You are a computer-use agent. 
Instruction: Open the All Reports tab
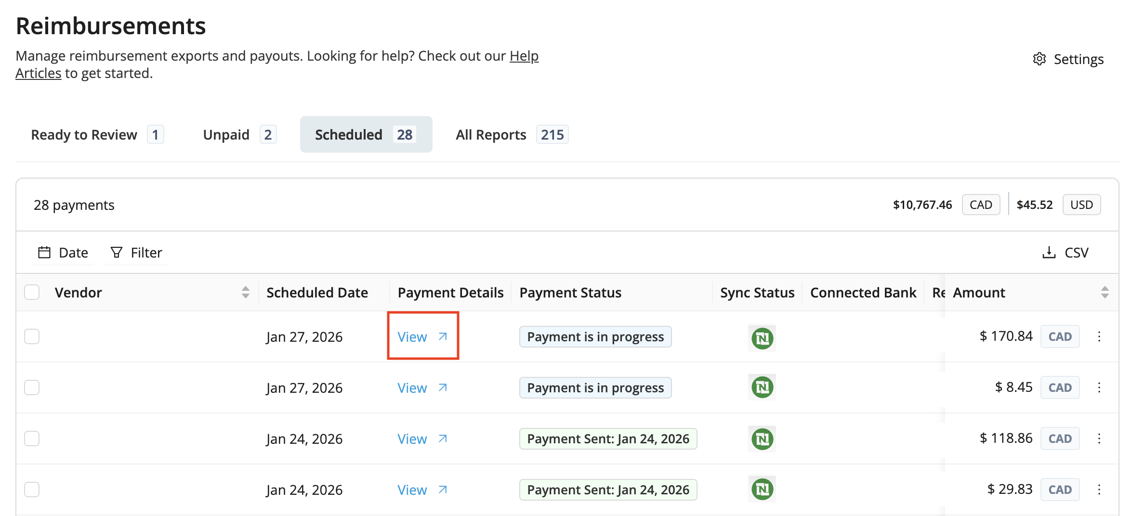[x=490, y=134]
